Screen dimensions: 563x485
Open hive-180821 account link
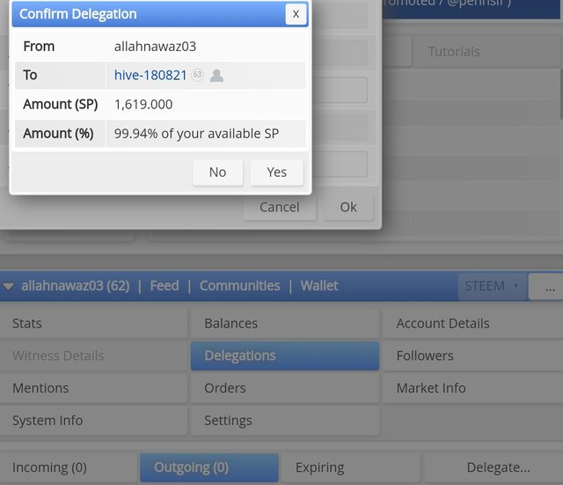point(150,75)
